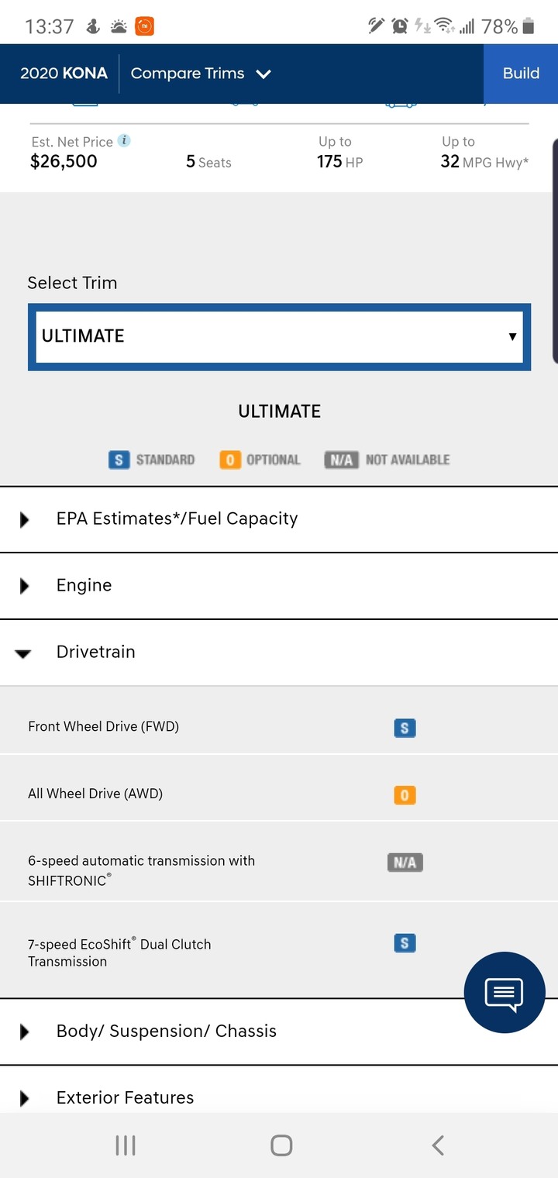Image resolution: width=558 pixels, height=1178 pixels.
Task: Tap the 5 Seats spec text
Action: [208, 162]
